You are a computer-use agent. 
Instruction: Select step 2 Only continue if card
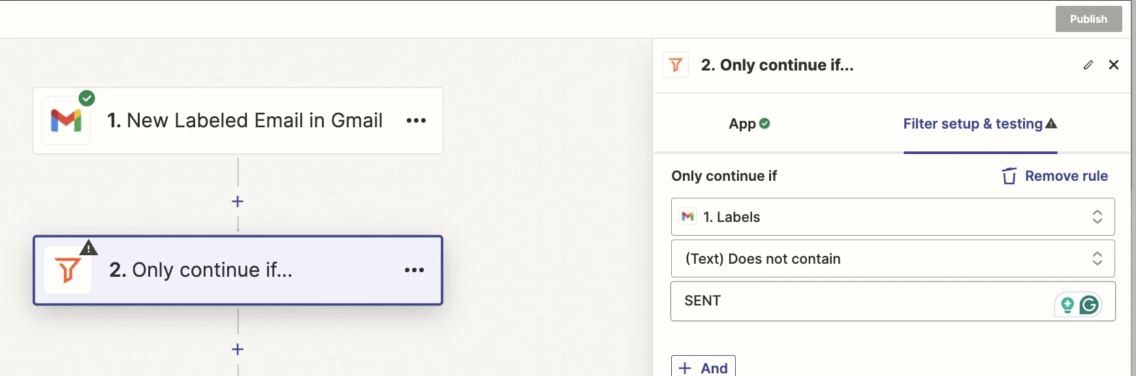point(238,270)
